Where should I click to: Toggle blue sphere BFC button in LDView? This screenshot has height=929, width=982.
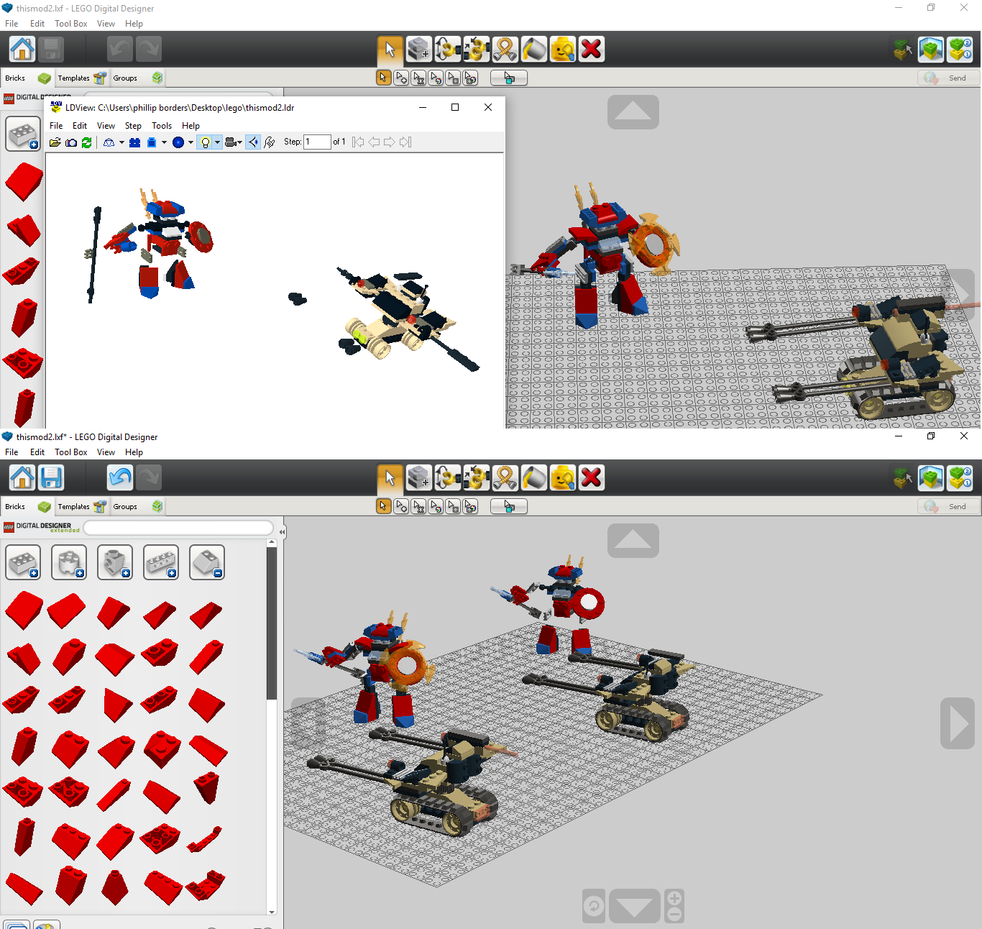coord(178,142)
